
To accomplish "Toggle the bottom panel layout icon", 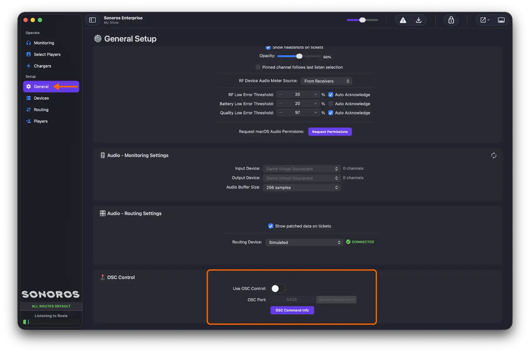I will point(501,20).
